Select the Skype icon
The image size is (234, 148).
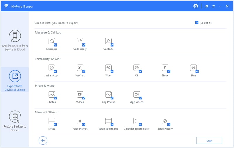click(165, 68)
